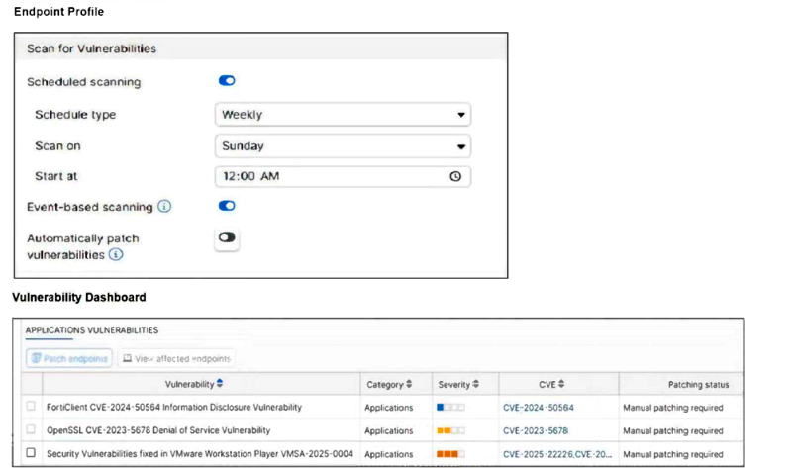Click the View affected endpoints button
This screenshot has height=468, width=795.
point(177,358)
